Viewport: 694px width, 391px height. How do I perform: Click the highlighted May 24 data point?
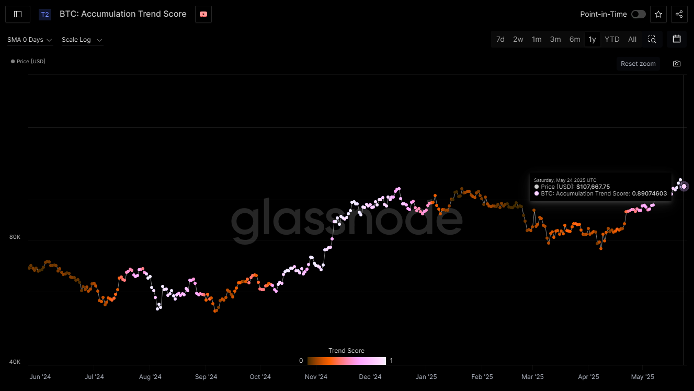[x=684, y=187]
